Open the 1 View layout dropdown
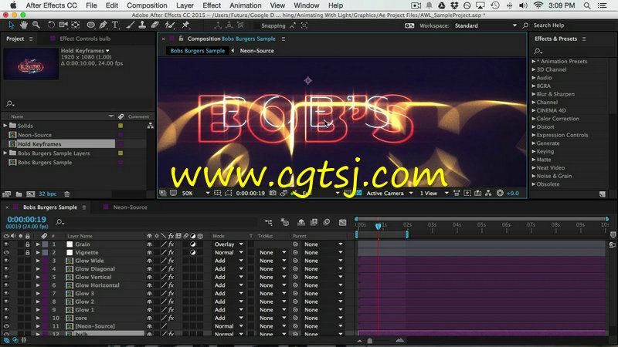The width and height of the screenshot is (618, 347). (x=434, y=194)
